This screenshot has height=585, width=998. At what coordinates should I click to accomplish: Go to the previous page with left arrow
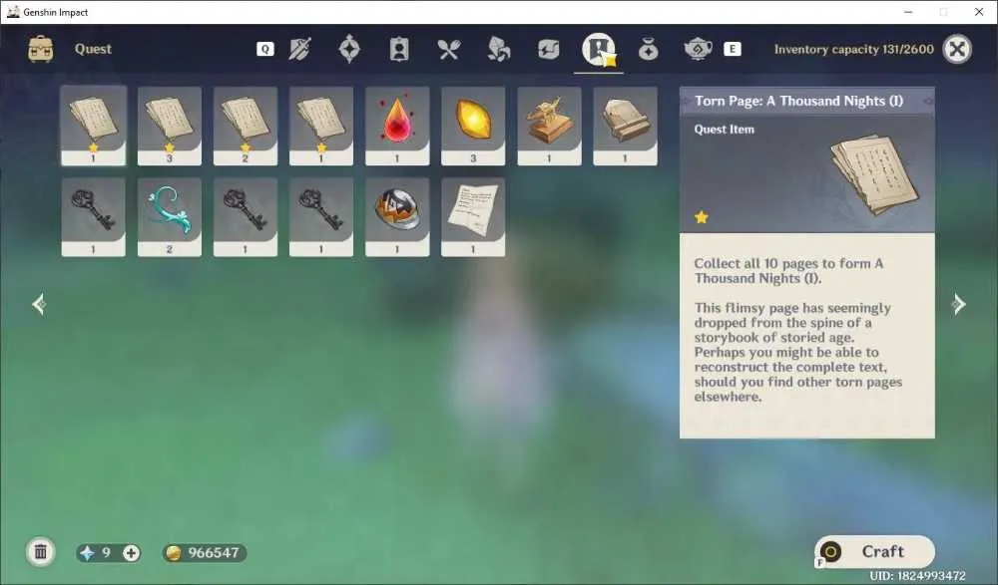point(39,304)
